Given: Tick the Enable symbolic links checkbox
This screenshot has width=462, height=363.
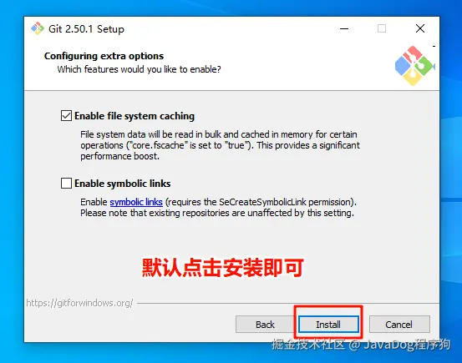Looking at the screenshot, I should click(x=66, y=183).
